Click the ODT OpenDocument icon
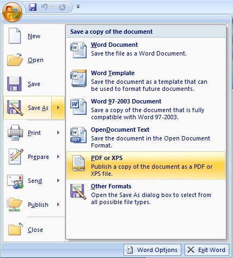 point(78,135)
